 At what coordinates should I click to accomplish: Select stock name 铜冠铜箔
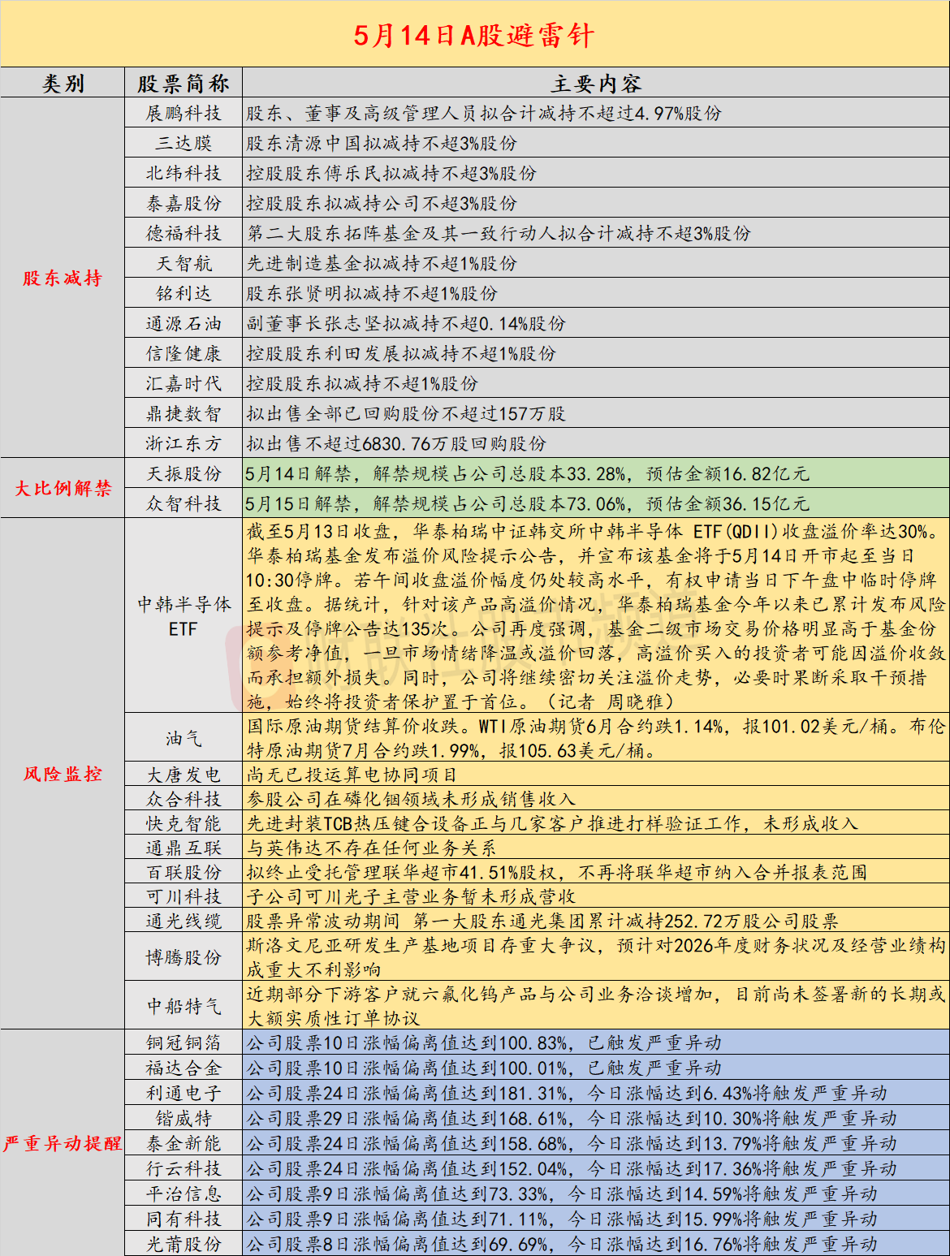pos(184,1042)
